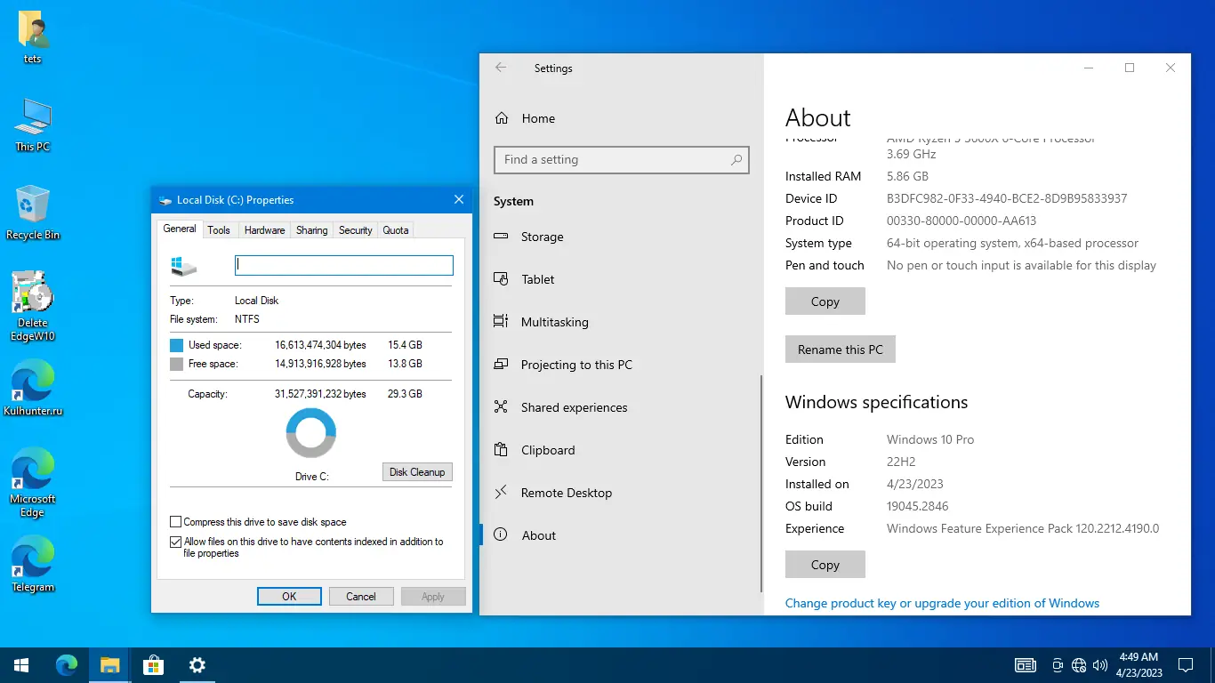Open the Storage settings icon
The width and height of the screenshot is (1215, 683).
502,237
